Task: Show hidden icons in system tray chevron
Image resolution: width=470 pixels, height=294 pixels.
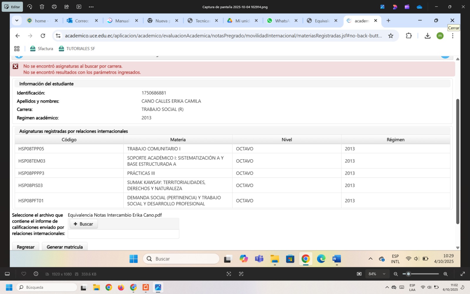Action: pyautogui.click(x=387, y=287)
